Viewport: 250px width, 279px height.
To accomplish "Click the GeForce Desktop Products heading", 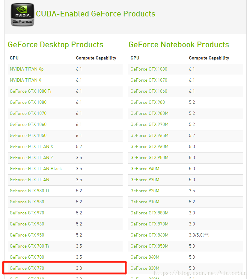I will [x=55, y=45].
